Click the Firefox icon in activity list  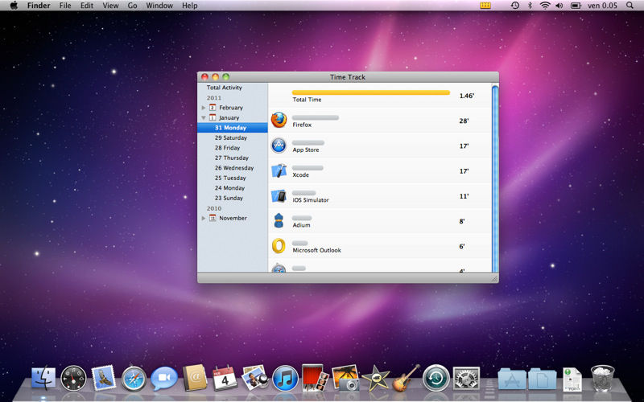279,121
